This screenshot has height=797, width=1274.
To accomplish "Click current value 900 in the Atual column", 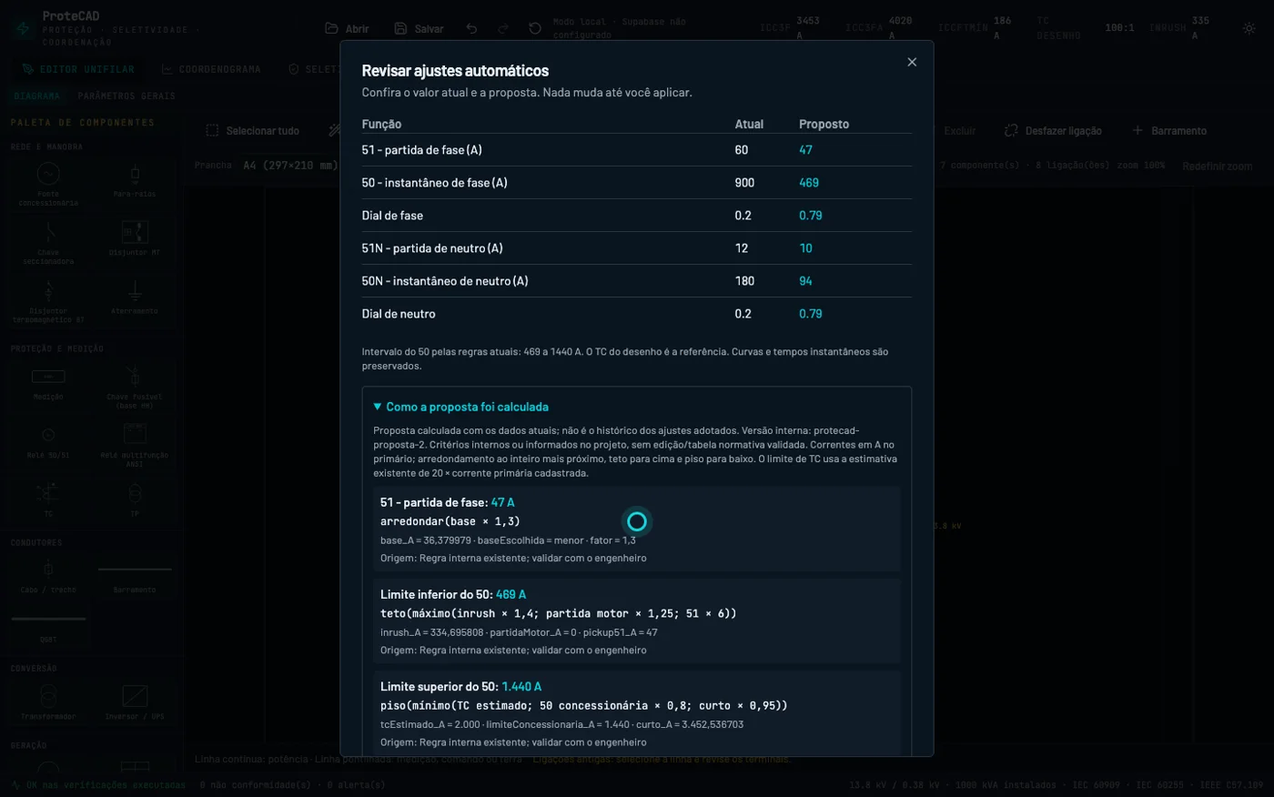I will pos(744,183).
